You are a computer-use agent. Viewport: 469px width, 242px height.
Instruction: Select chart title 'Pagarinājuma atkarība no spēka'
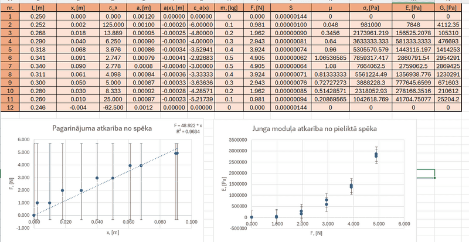[102, 128]
